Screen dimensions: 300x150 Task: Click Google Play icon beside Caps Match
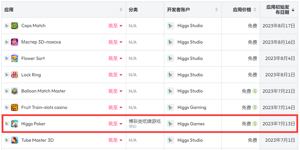tap(7, 26)
